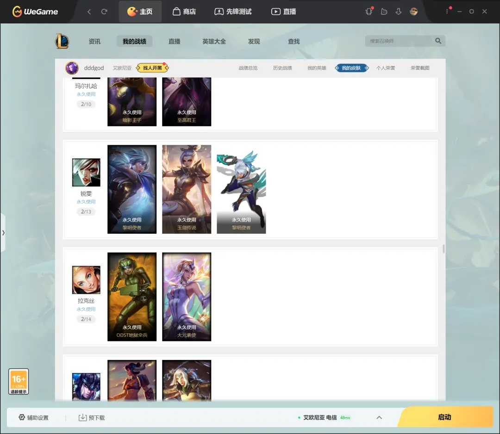Switch to 个人荣誉 tab
This screenshot has width=500, height=434.
[386, 68]
